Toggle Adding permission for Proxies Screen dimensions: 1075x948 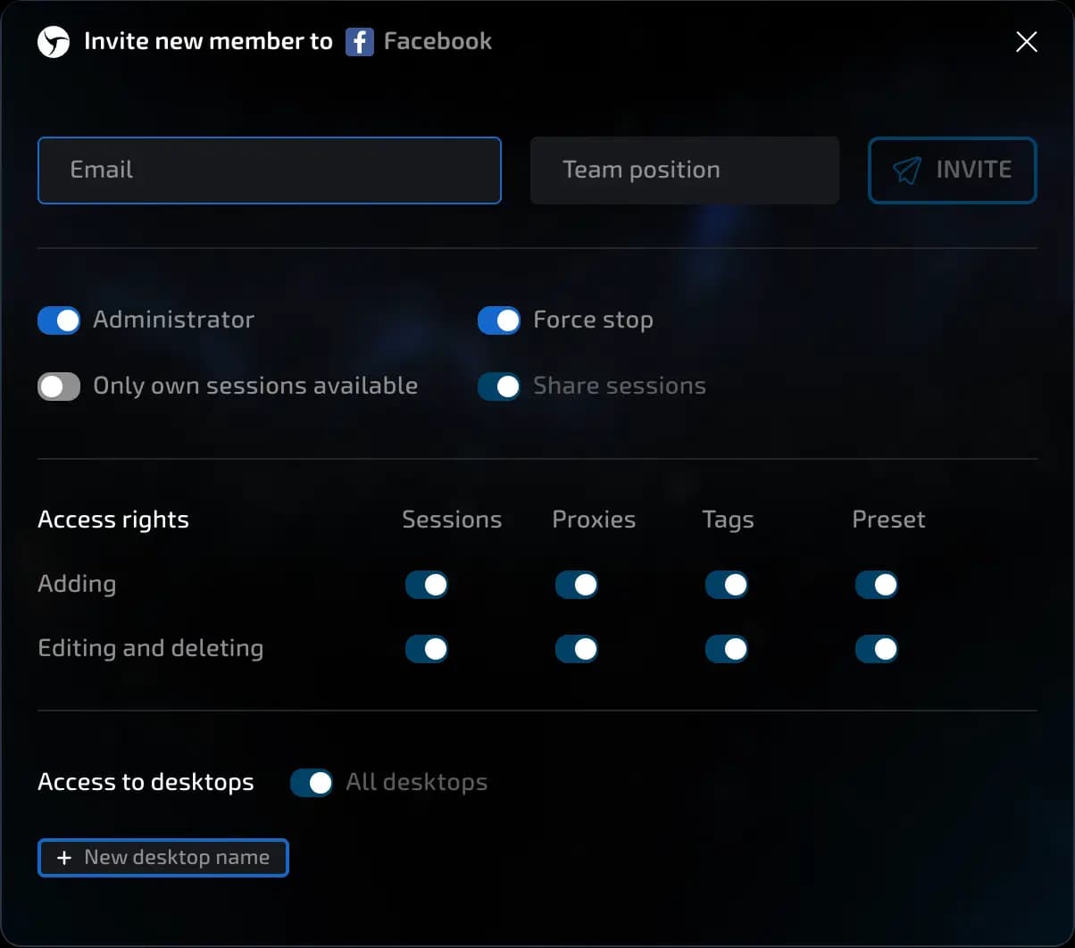[x=577, y=585]
